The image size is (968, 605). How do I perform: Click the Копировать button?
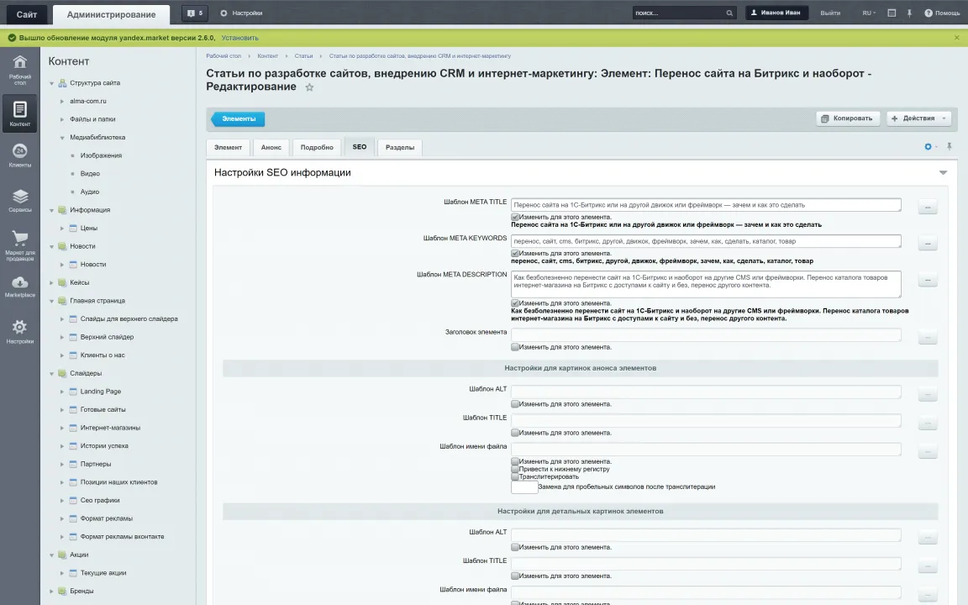click(x=849, y=118)
